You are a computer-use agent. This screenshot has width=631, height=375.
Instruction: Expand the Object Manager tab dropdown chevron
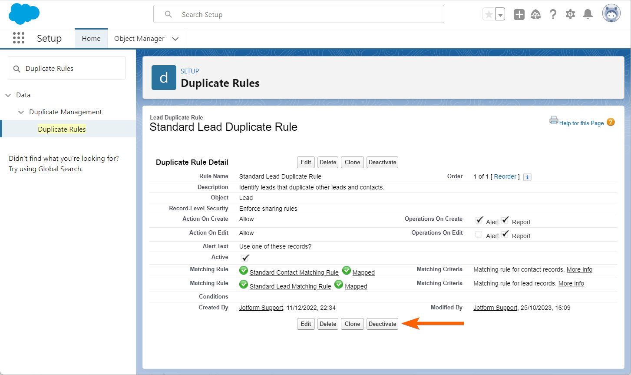(x=175, y=39)
